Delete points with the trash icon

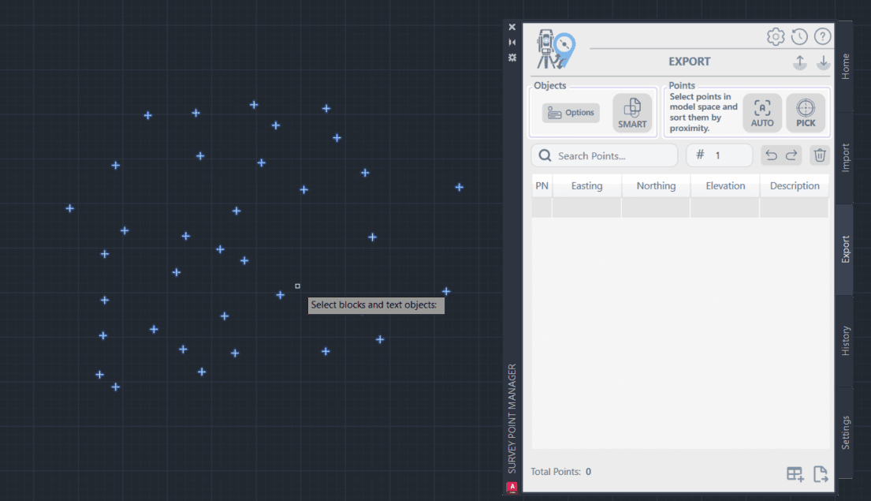[x=820, y=155]
